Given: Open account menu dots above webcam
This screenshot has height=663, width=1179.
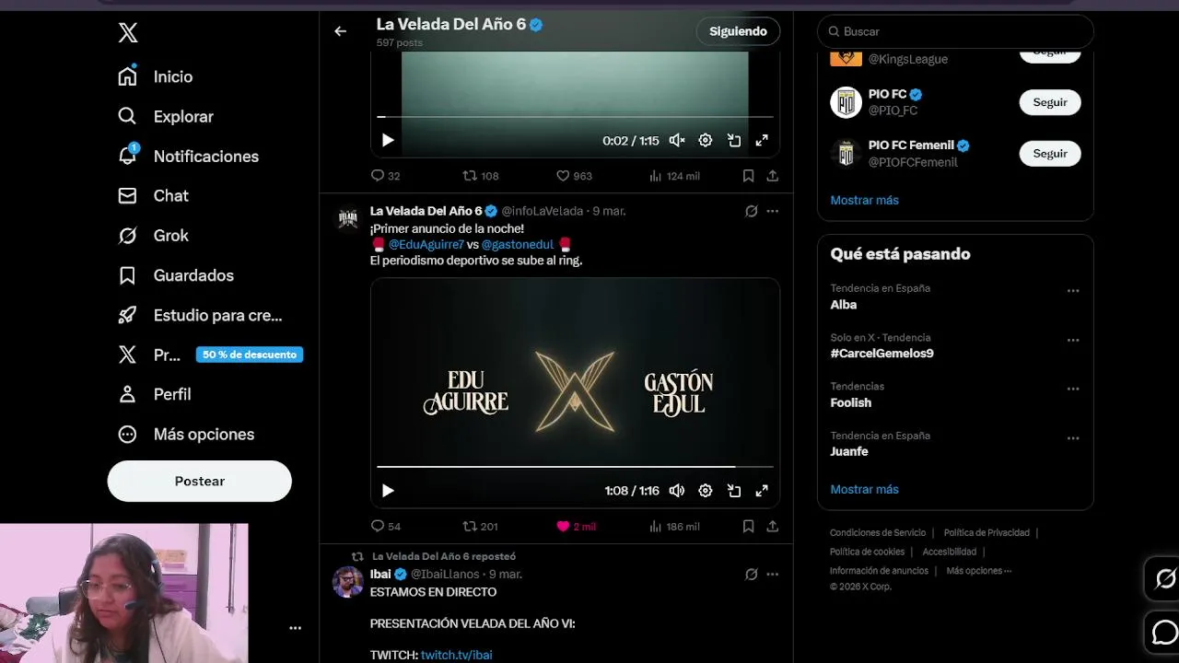Looking at the screenshot, I should 295,628.
